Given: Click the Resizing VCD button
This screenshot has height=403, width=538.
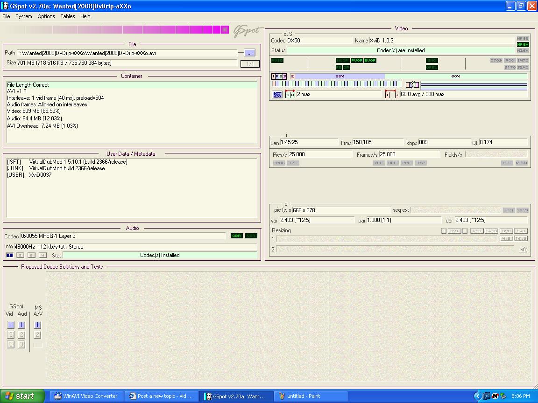Looking at the screenshot, I should point(477,231).
